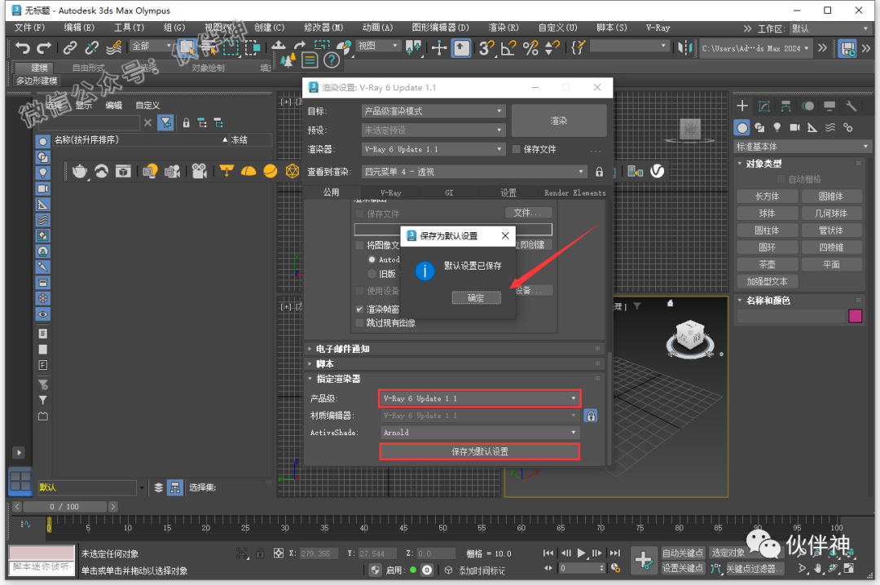The image size is (880, 585).
Task: Open the 文件(F) menu
Action: click(29, 28)
